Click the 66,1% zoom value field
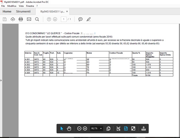 (94, 128)
